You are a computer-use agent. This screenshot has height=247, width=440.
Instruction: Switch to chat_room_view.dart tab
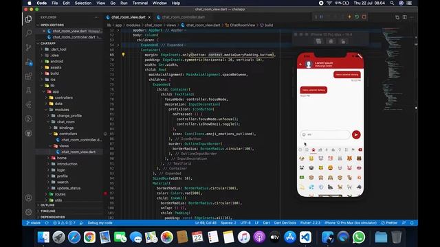(129, 17)
